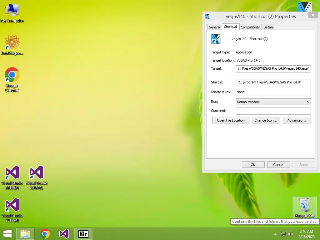
Task: Click the vegas140 shortcut icon in dialog
Action: [216, 38]
